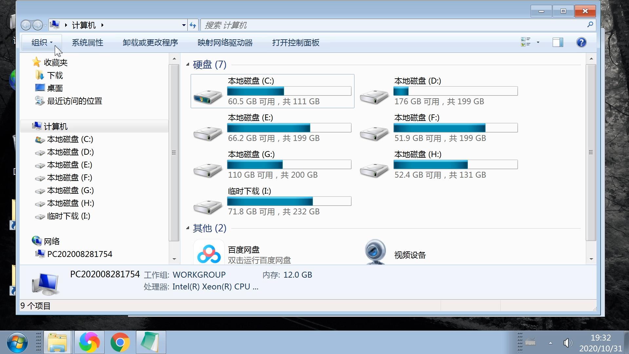Click the volume speaker tray icon
The width and height of the screenshot is (629, 354).
[x=567, y=343]
